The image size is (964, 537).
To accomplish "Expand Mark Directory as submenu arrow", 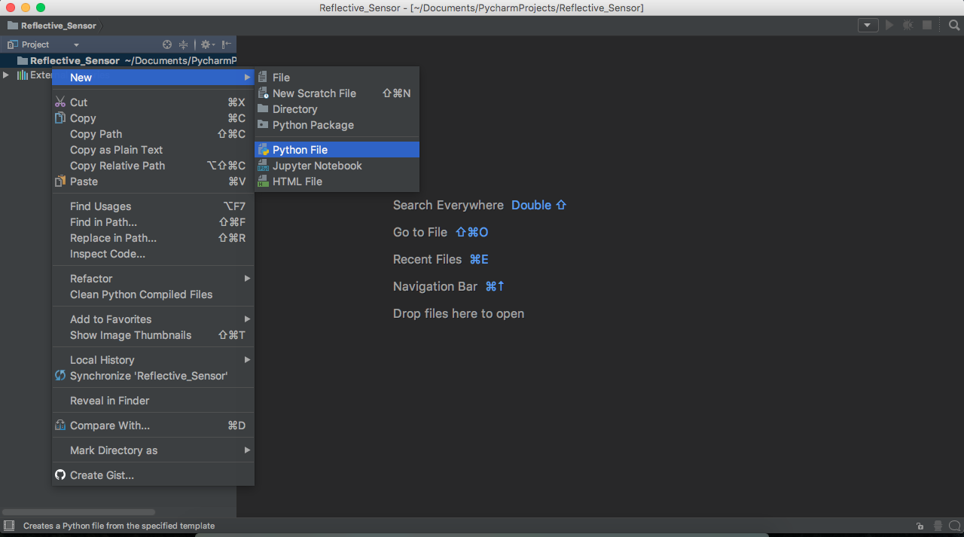I will click(x=247, y=450).
